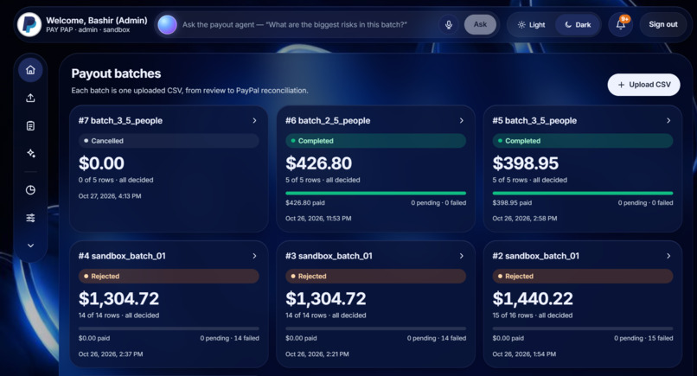Click the notification badge 9+
Image resolution: width=697 pixels, height=376 pixels.
point(625,19)
